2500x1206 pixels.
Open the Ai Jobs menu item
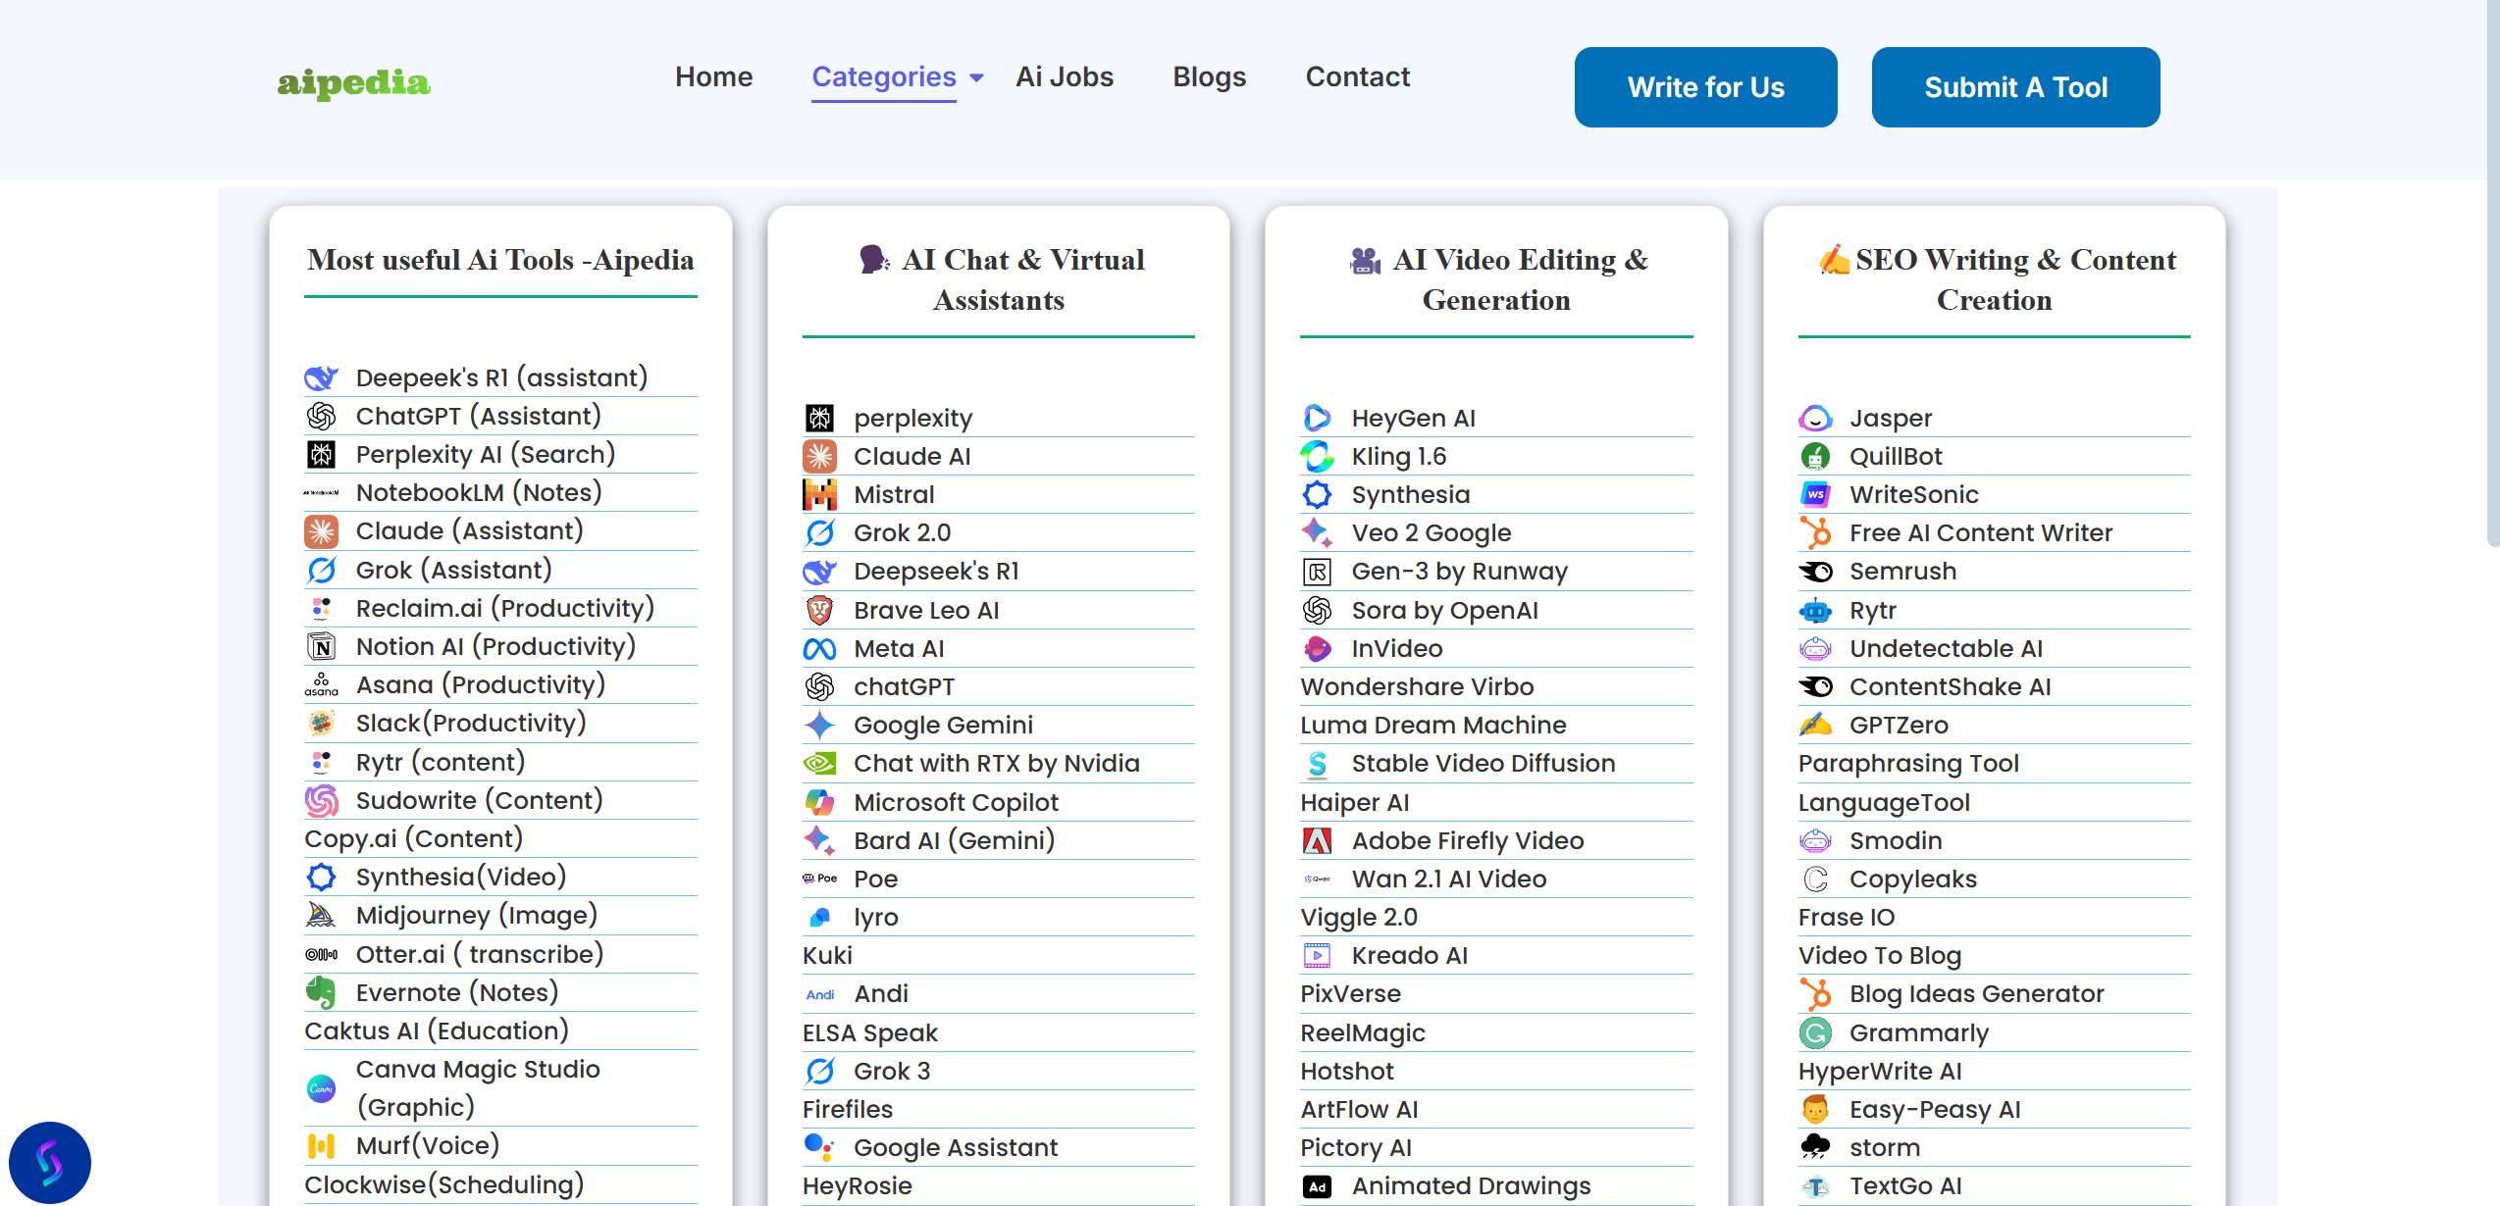[1065, 76]
